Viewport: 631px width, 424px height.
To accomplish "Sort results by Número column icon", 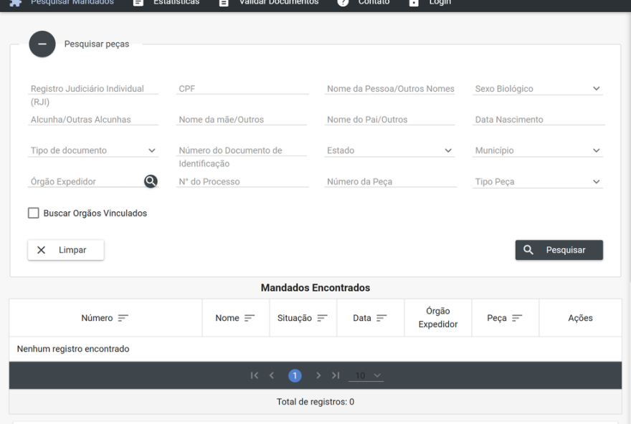I will coord(123,318).
